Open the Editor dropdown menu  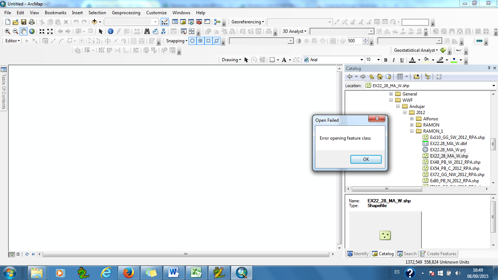point(13,41)
